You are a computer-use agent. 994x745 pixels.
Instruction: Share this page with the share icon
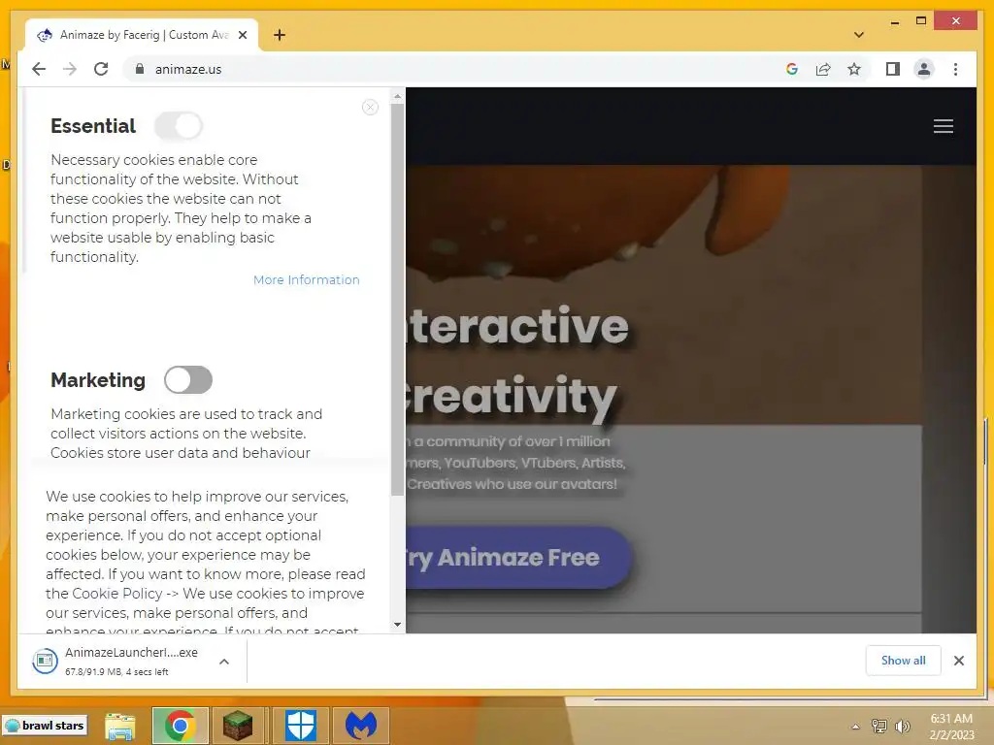tap(823, 69)
